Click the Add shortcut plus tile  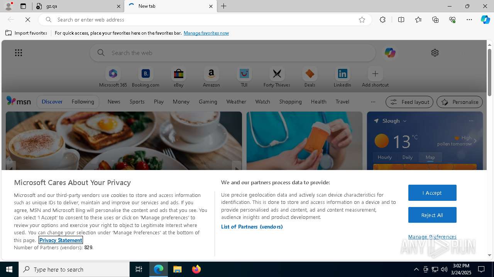pyautogui.click(x=375, y=77)
